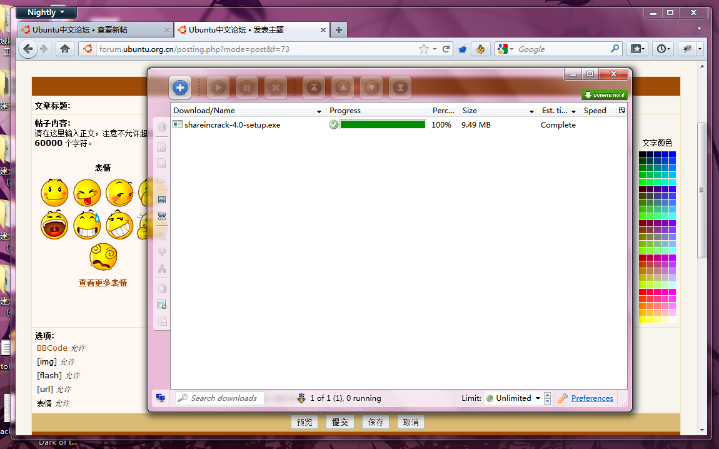The width and height of the screenshot is (719, 449).
Task: Click the green checkmark status icon of shareincrack download
Action: coord(334,124)
